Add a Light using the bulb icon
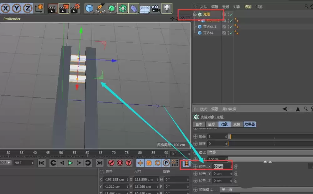 pyautogui.click(x=167, y=8)
